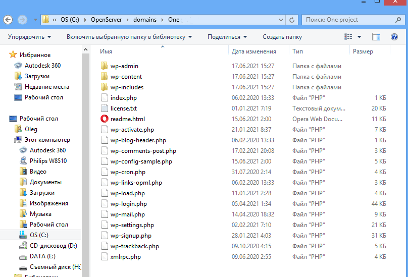This screenshot has height=277, width=408.
Task: Select the wp-admin folder icon
Action: pyautogui.click(x=104, y=66)
